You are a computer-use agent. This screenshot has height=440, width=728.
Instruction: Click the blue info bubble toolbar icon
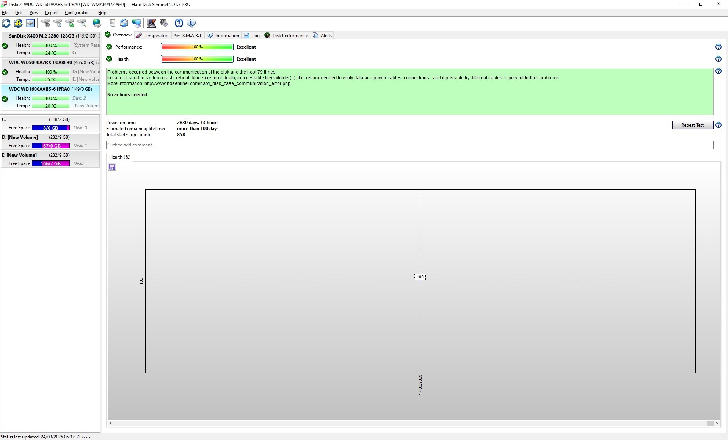point(191,23)
